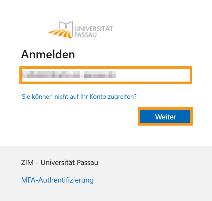Screen dimensions: 212x201
Task: Open the MFA-Authentifizierung link
Action: click(57, 180)
